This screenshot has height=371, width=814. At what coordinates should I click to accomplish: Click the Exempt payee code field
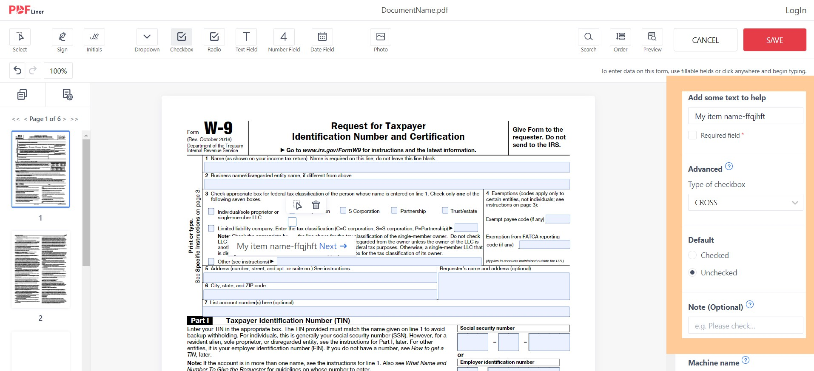tap(558, 219)
